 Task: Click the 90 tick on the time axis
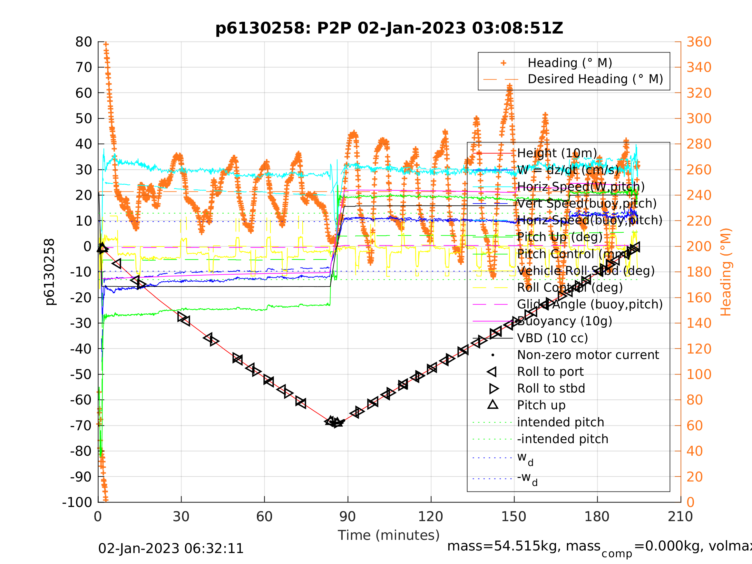(x=347, y=517)
